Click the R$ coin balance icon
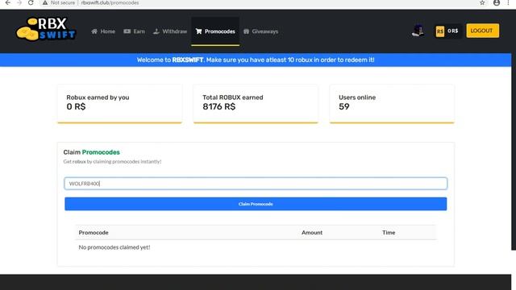Viewport: 516px width, 290px height. click(x=440, y=31)
